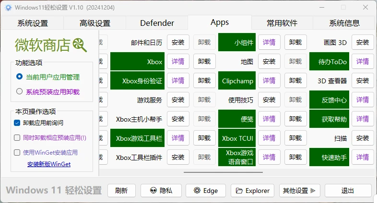Click the 隐私 button with face icon
Screen dimensions: 377x203
tap(161, 191)
